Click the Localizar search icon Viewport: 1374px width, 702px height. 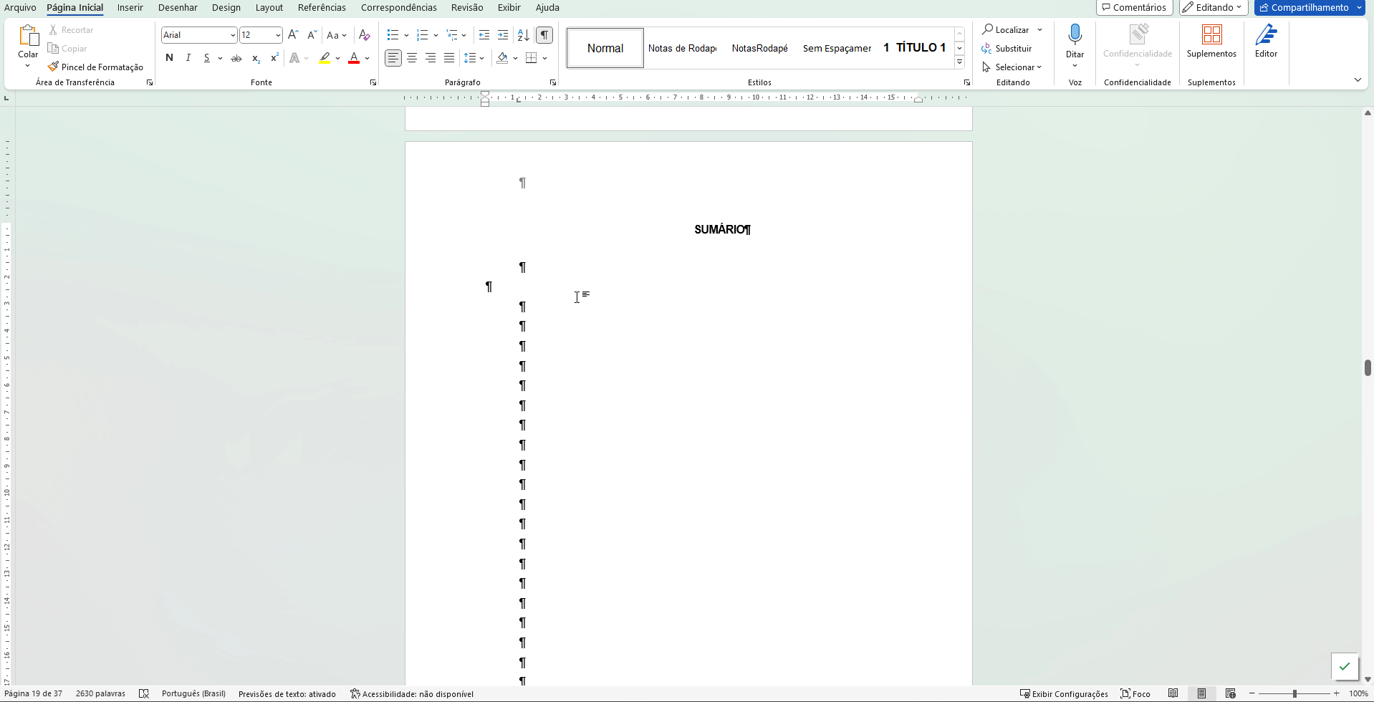[988, 29]
